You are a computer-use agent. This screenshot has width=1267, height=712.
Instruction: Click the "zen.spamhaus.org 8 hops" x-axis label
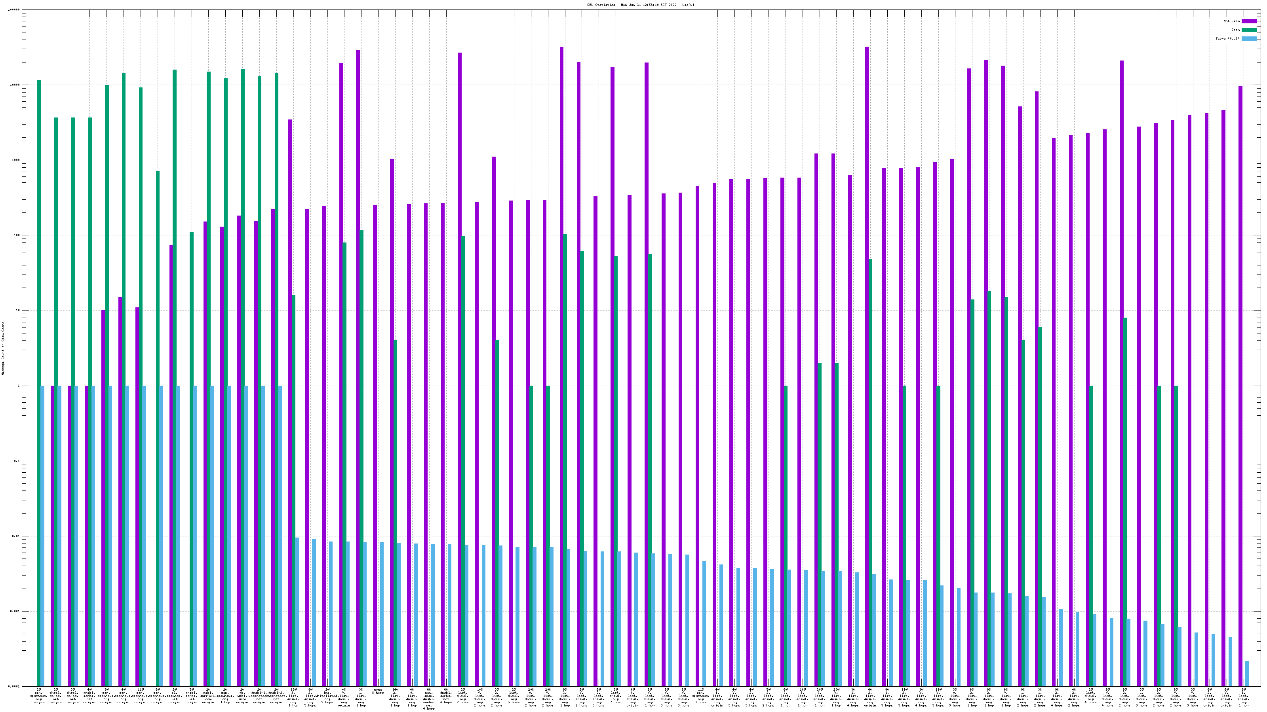click(701, 696)
